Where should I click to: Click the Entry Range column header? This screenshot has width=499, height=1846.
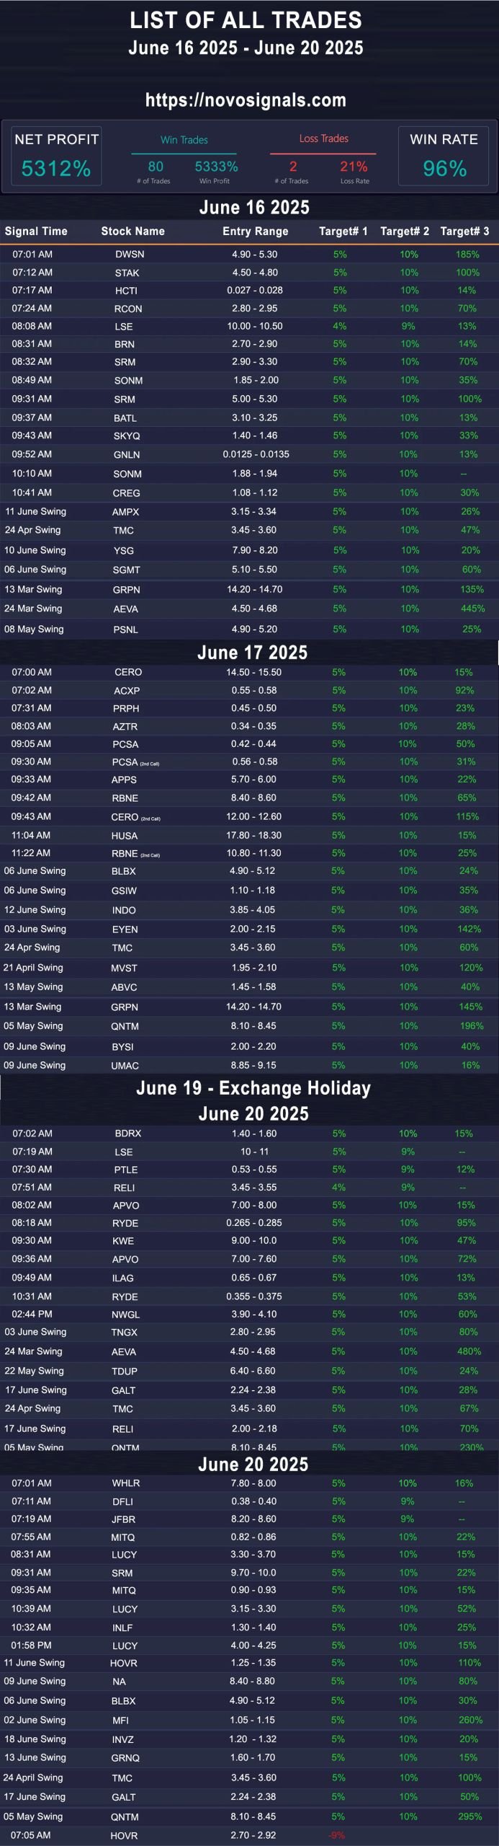click(x=255, y=231)
